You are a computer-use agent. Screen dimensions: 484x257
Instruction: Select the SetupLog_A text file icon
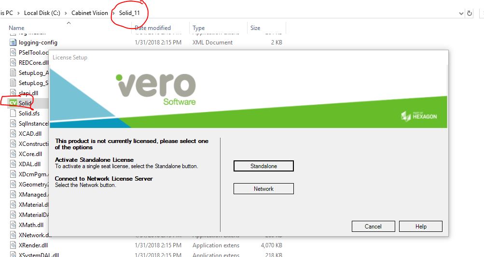[x=13, y=73]
